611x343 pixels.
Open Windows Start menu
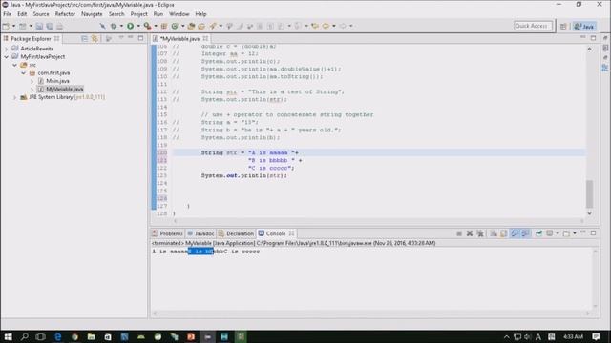coord(8,336)
